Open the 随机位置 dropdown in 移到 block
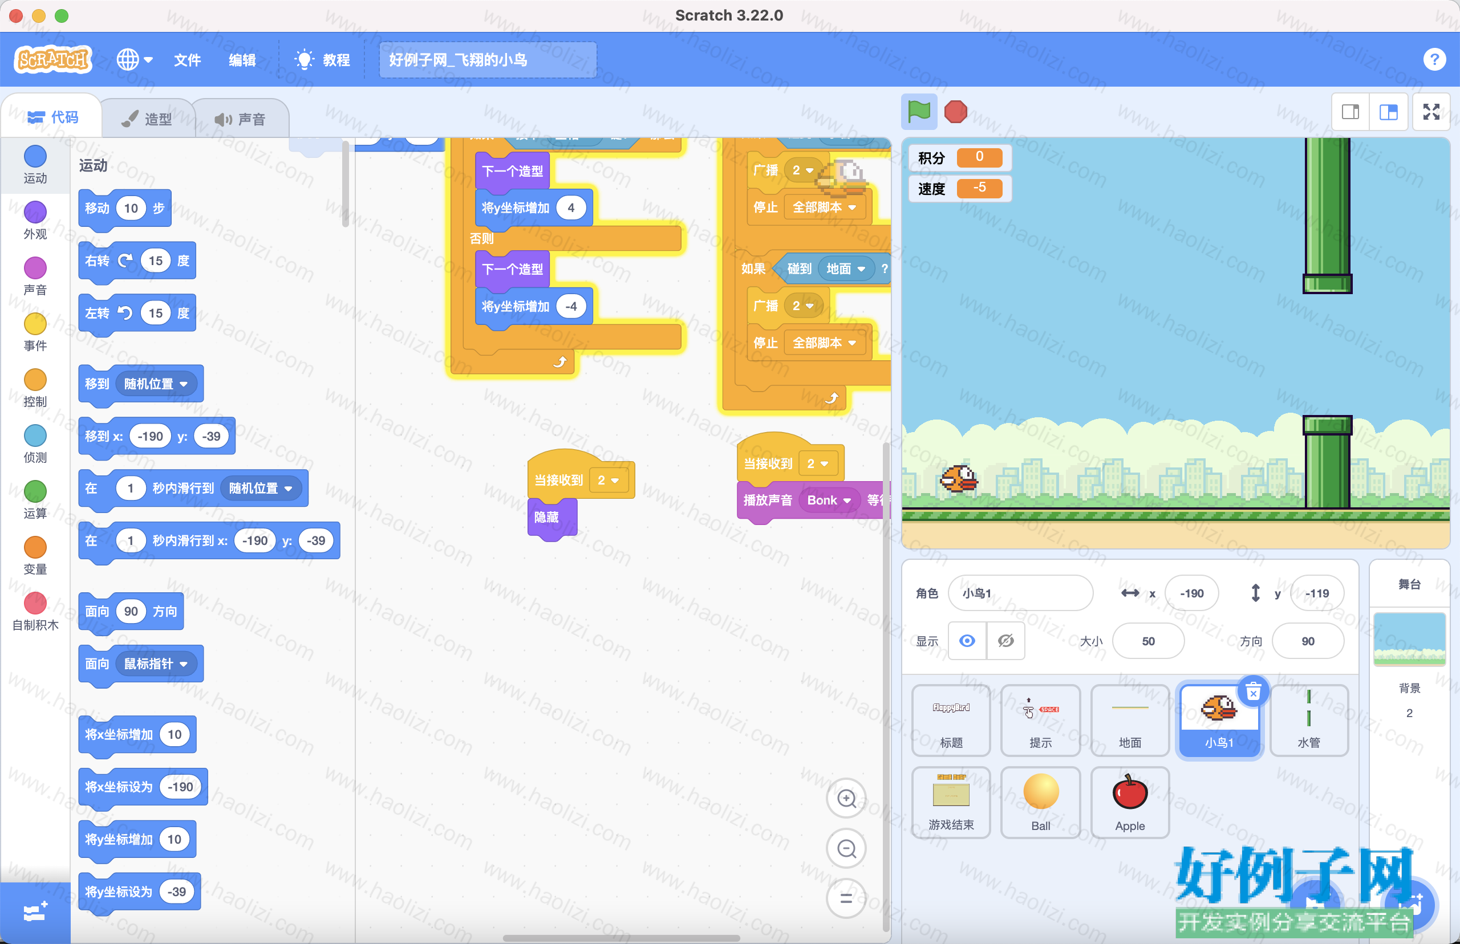 155,384
